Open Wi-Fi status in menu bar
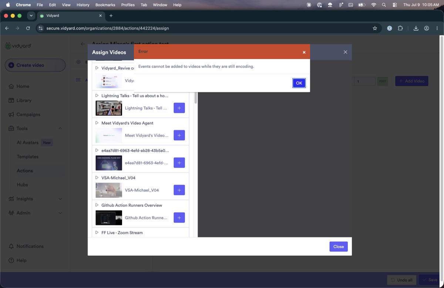444x288 pixels. click(374, 5)
